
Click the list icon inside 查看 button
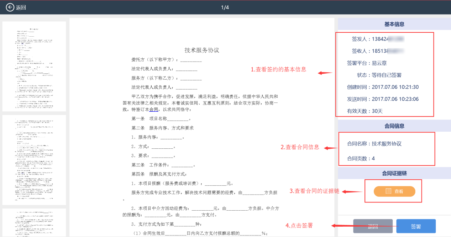coord(388,191)
